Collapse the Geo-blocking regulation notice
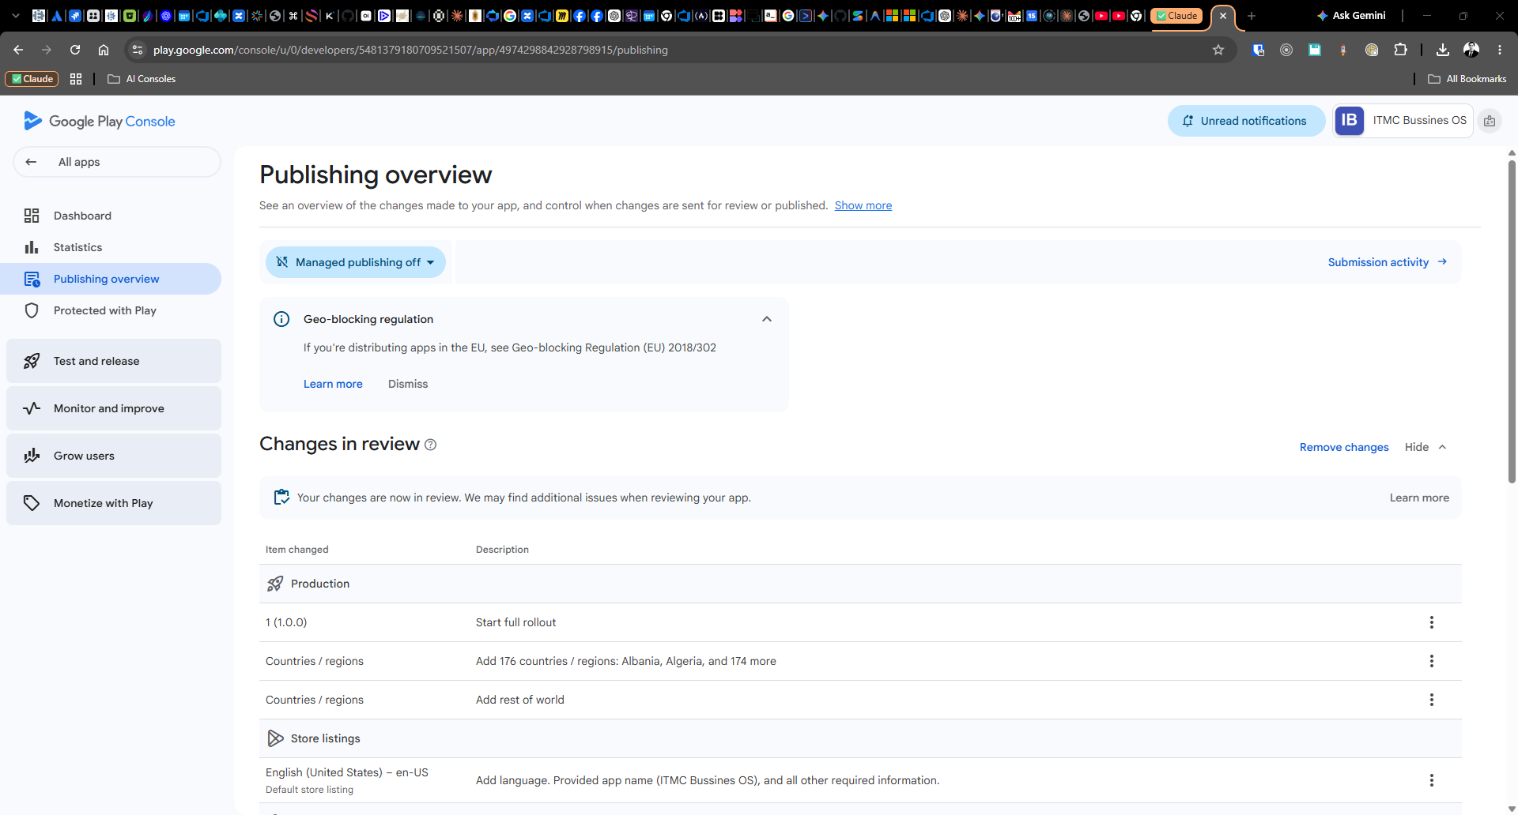 click(x=767, y=319)
